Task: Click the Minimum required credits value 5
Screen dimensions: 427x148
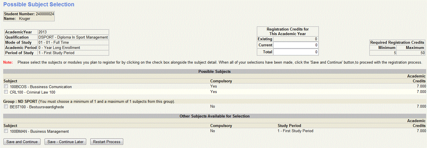Action: click(383, 53)
